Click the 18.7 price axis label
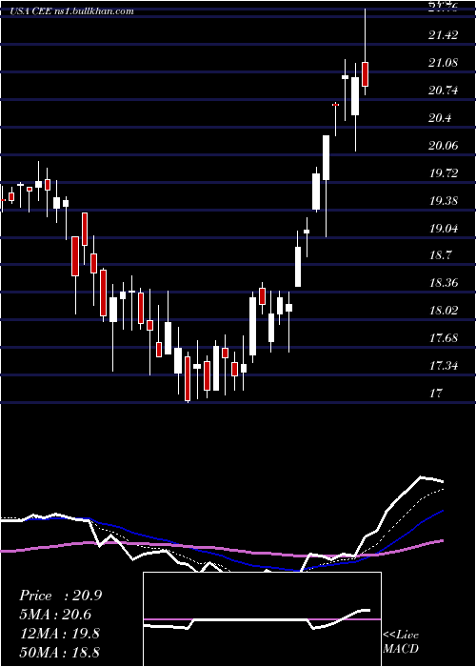The height and width of the screenshot is (667, 476). [440, 256]
